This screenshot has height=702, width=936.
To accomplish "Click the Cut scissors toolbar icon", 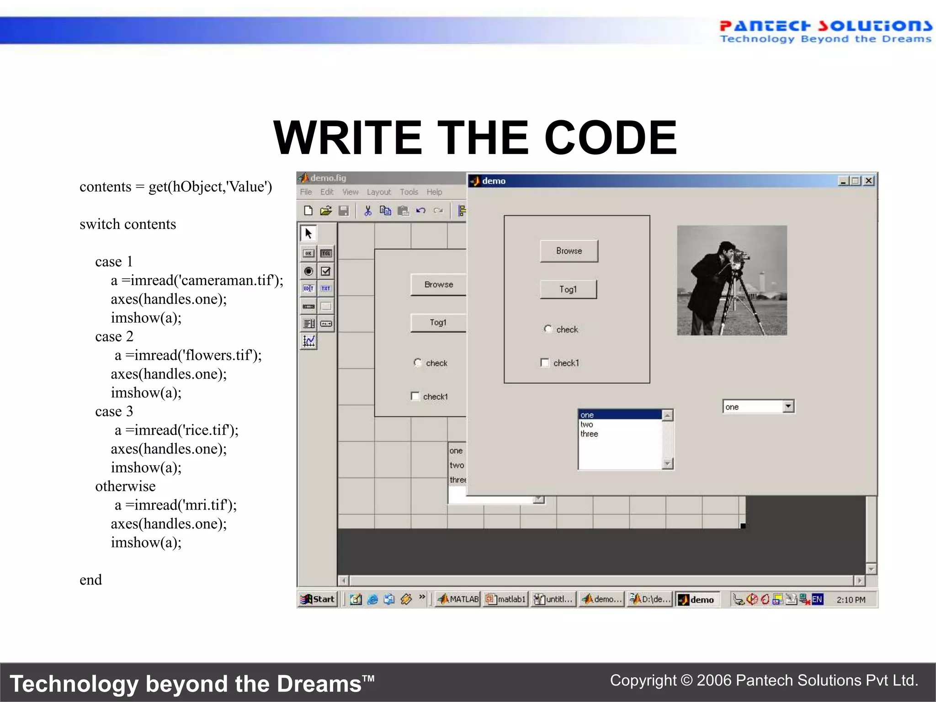I will coord(368,211).
